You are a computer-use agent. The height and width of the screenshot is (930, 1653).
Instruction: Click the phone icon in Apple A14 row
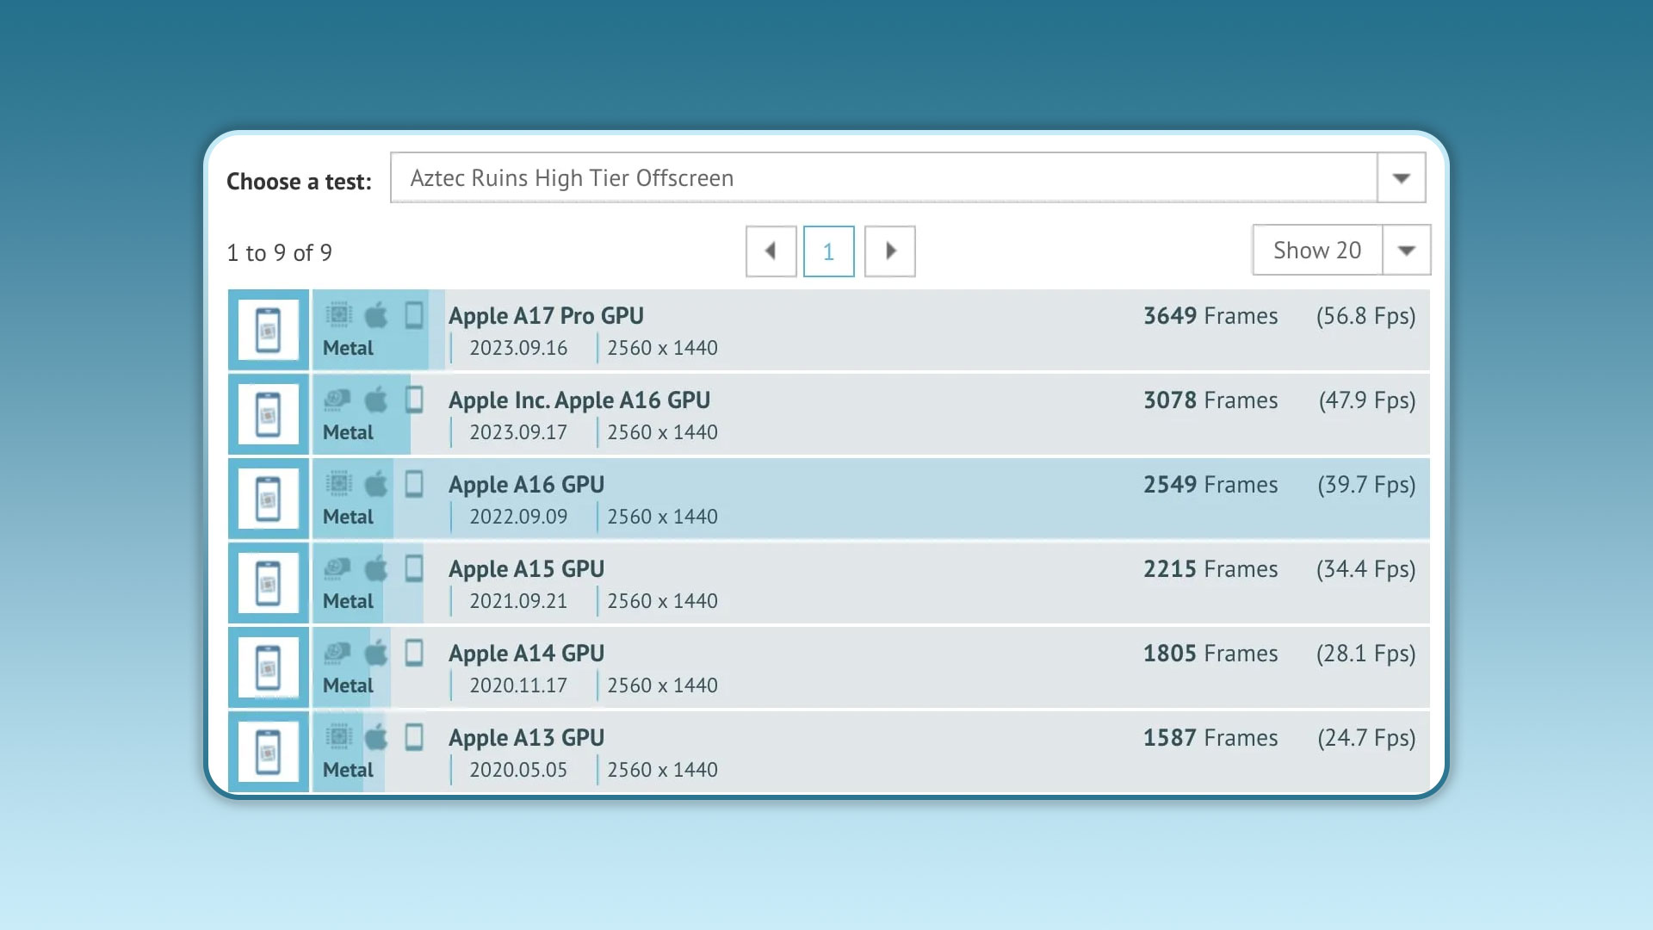click(x=414, y=653)
